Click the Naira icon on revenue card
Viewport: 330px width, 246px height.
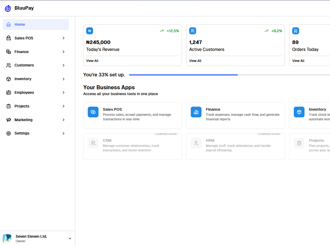pos(90,31)
